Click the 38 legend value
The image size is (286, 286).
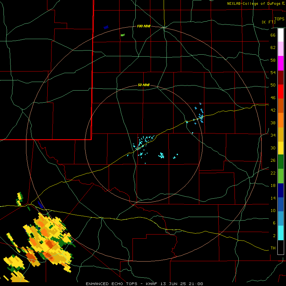tap(273, 123)
